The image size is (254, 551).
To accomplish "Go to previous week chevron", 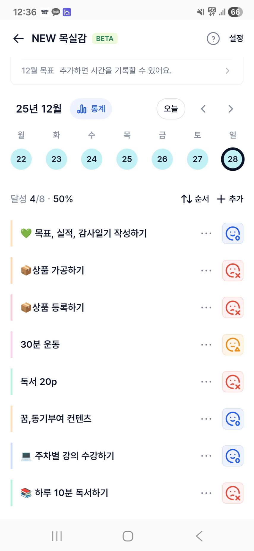I will coord(203,109).
